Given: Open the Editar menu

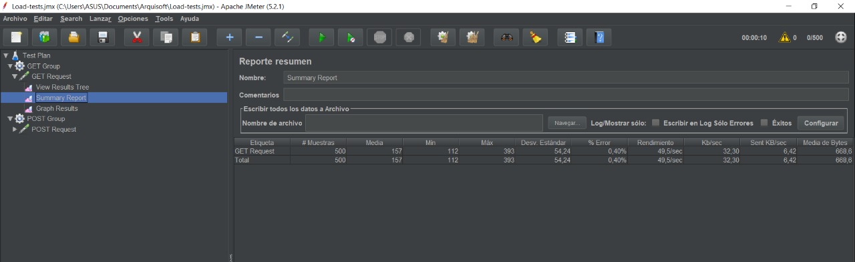Looking at the screenshot, I should coord(43,19).
